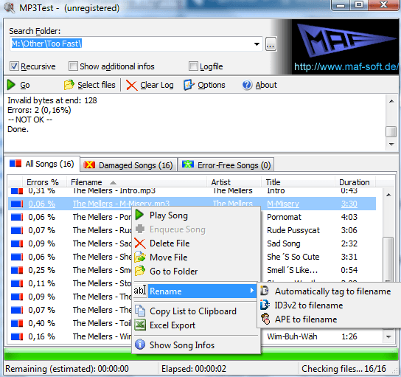Click the Clear Log button label
Screen dimensions: 401x377
[157, 85]
